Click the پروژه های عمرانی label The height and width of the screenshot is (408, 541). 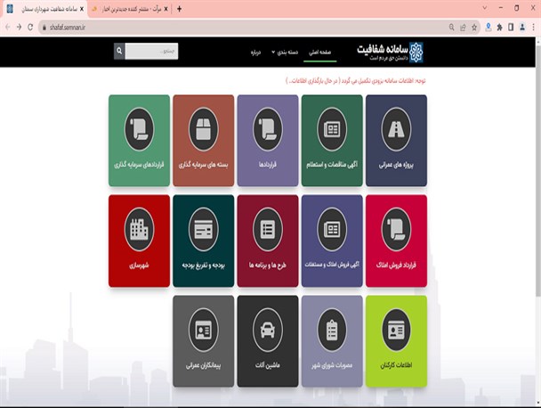pyautogui.click(x=396, y=165)
